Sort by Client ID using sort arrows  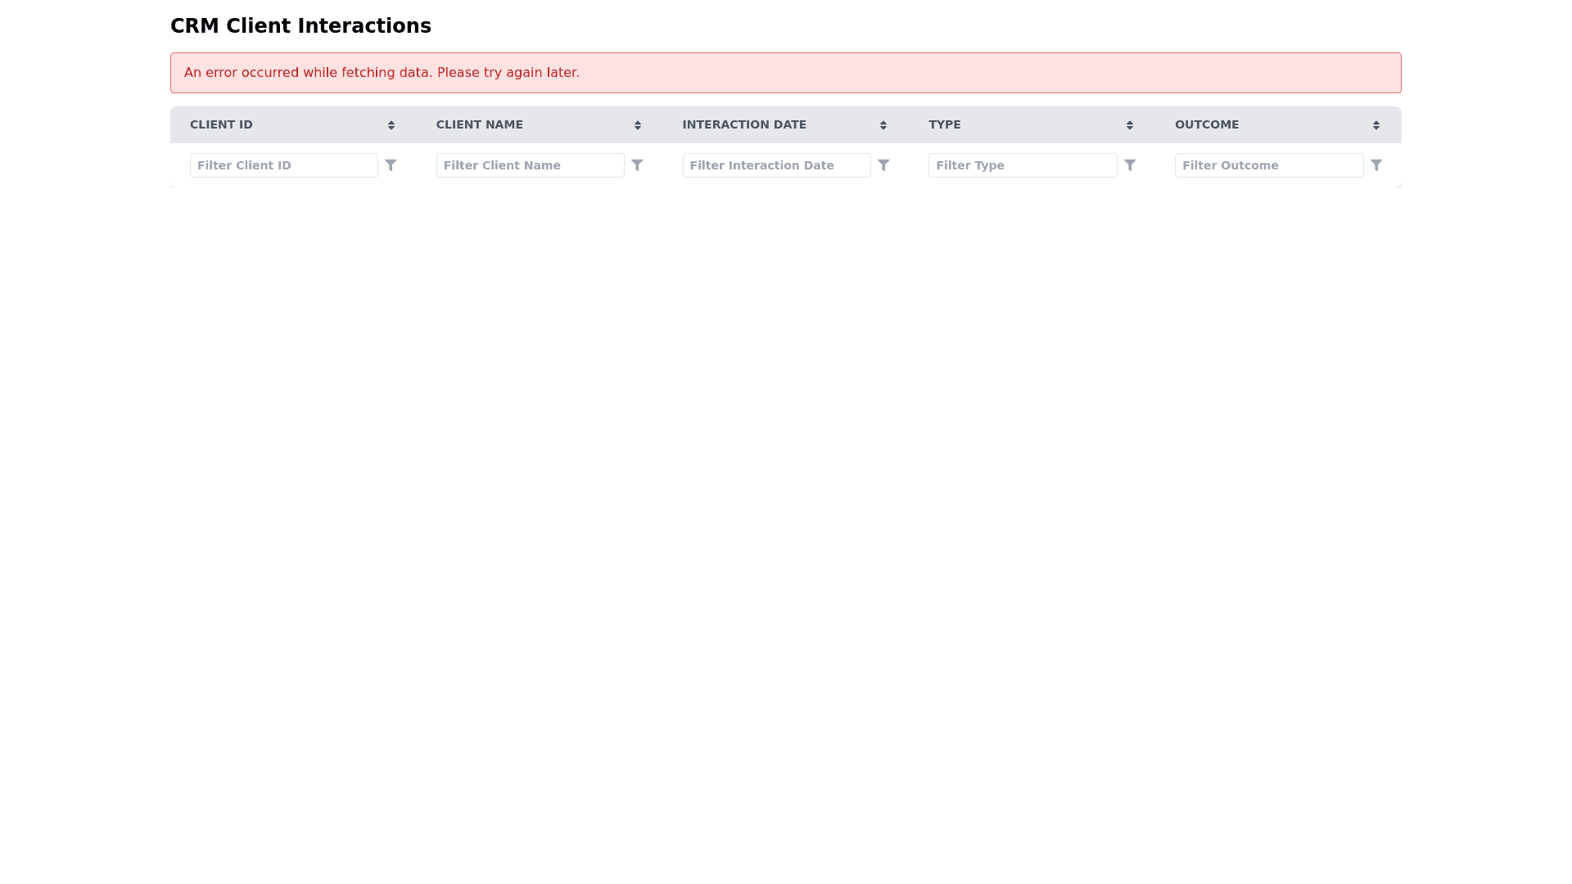click(x=391, y=125)
